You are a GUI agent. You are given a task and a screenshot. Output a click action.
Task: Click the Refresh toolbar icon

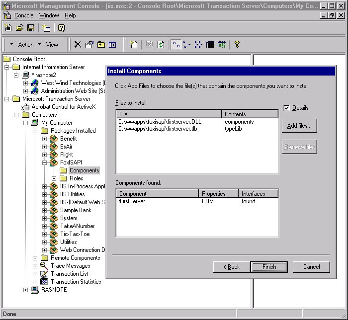coord(161,45)
